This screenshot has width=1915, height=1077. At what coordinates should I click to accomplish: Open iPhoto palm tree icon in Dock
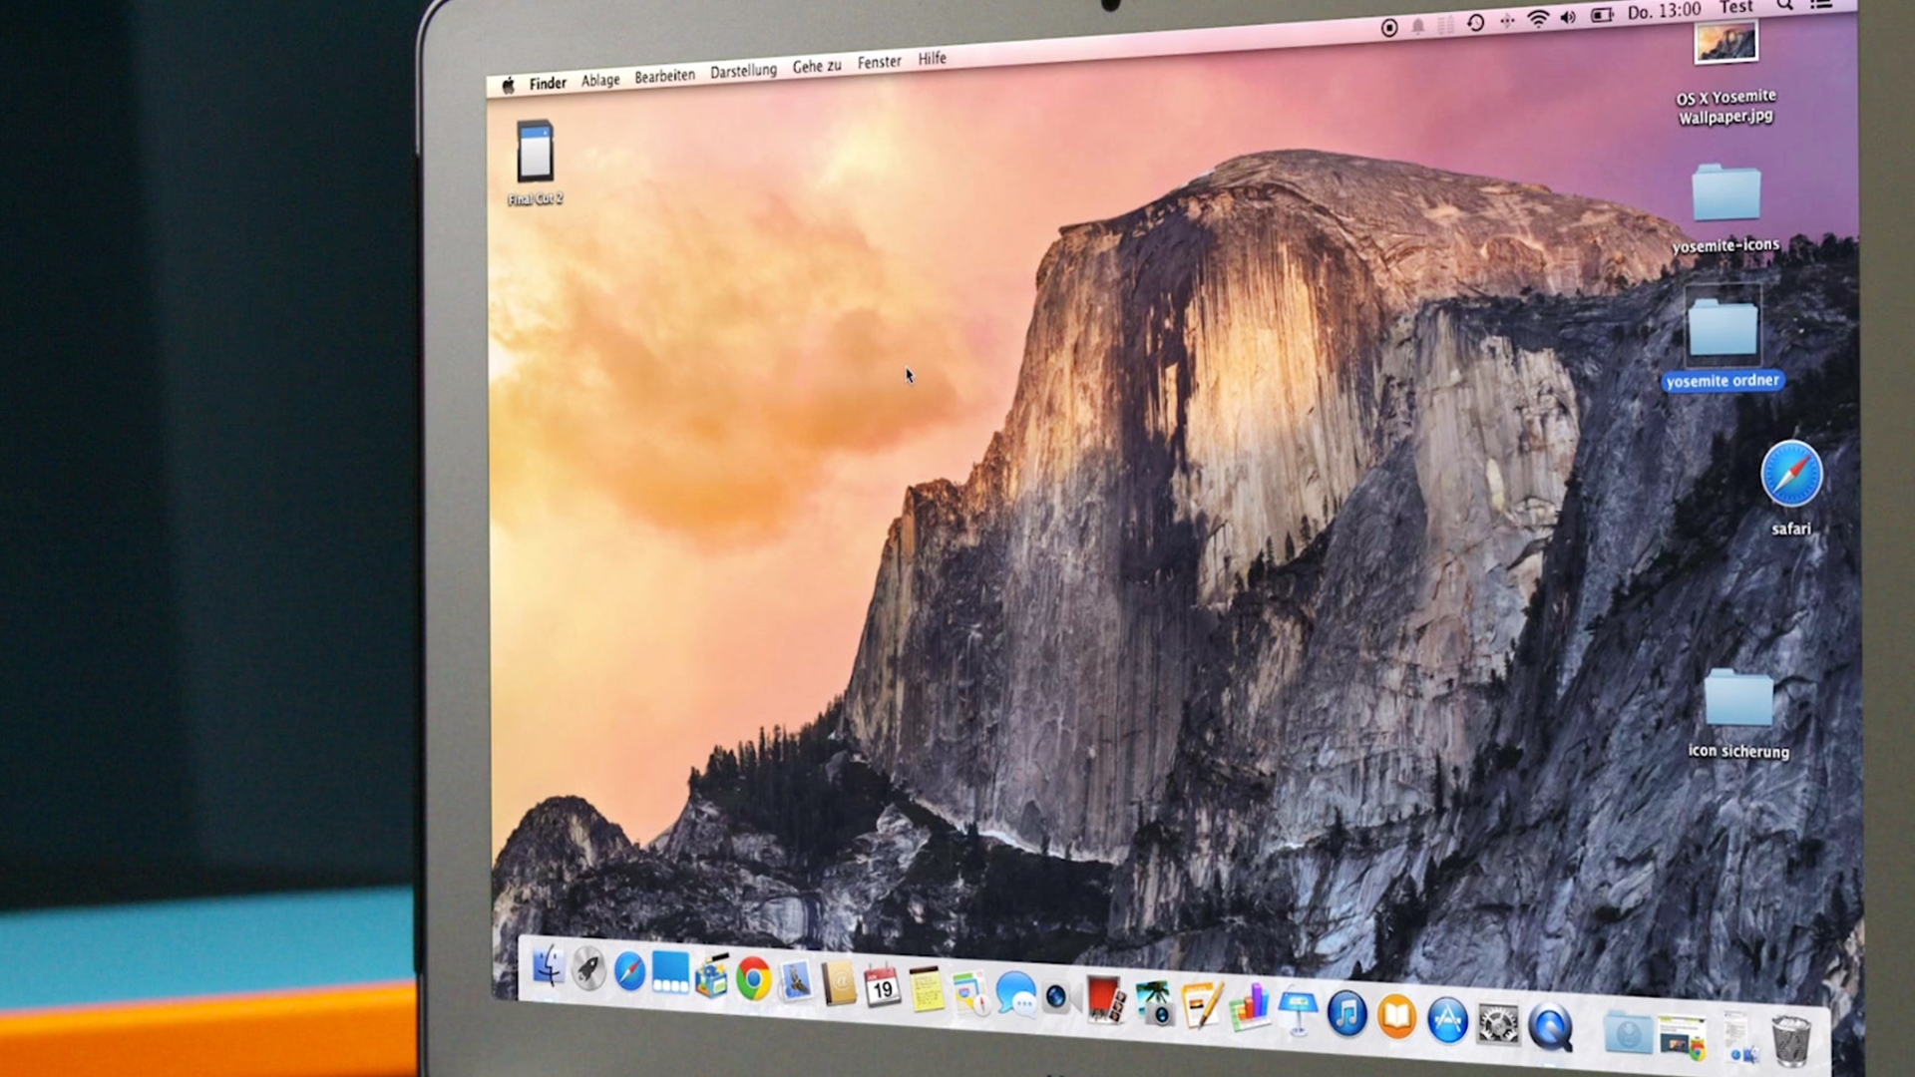(x=1154, y=1004)
